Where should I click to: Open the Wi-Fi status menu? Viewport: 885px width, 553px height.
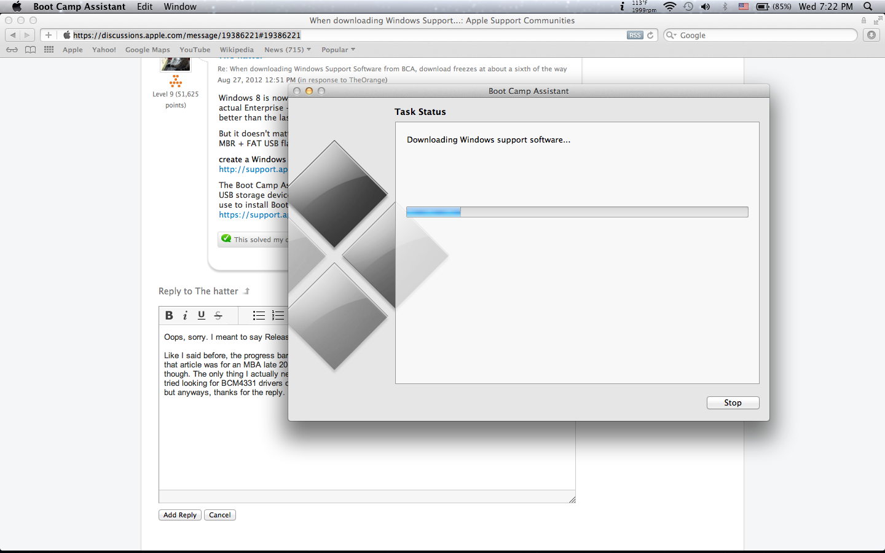point(670,6)
